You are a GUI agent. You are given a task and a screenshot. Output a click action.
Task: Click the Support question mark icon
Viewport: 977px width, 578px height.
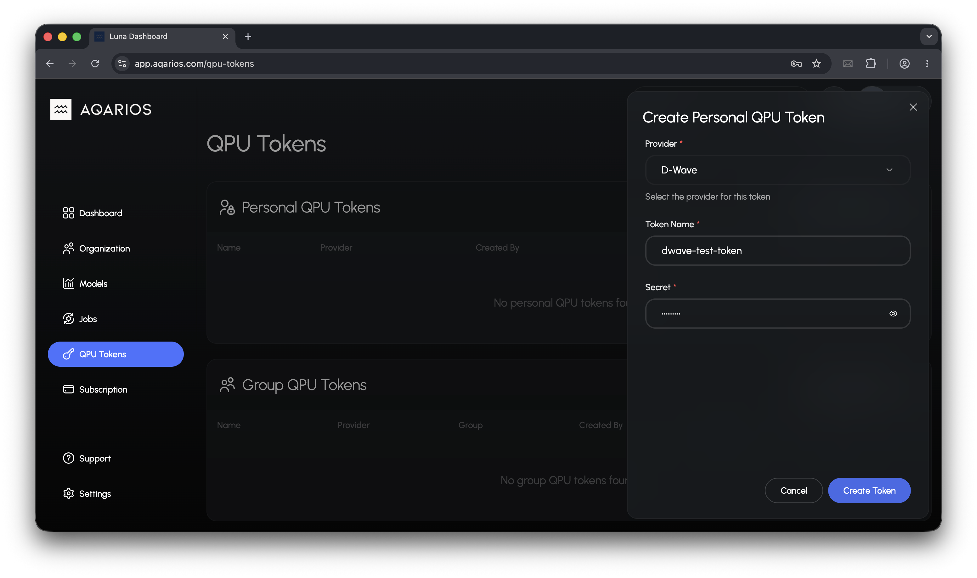(x=69, y=458)
